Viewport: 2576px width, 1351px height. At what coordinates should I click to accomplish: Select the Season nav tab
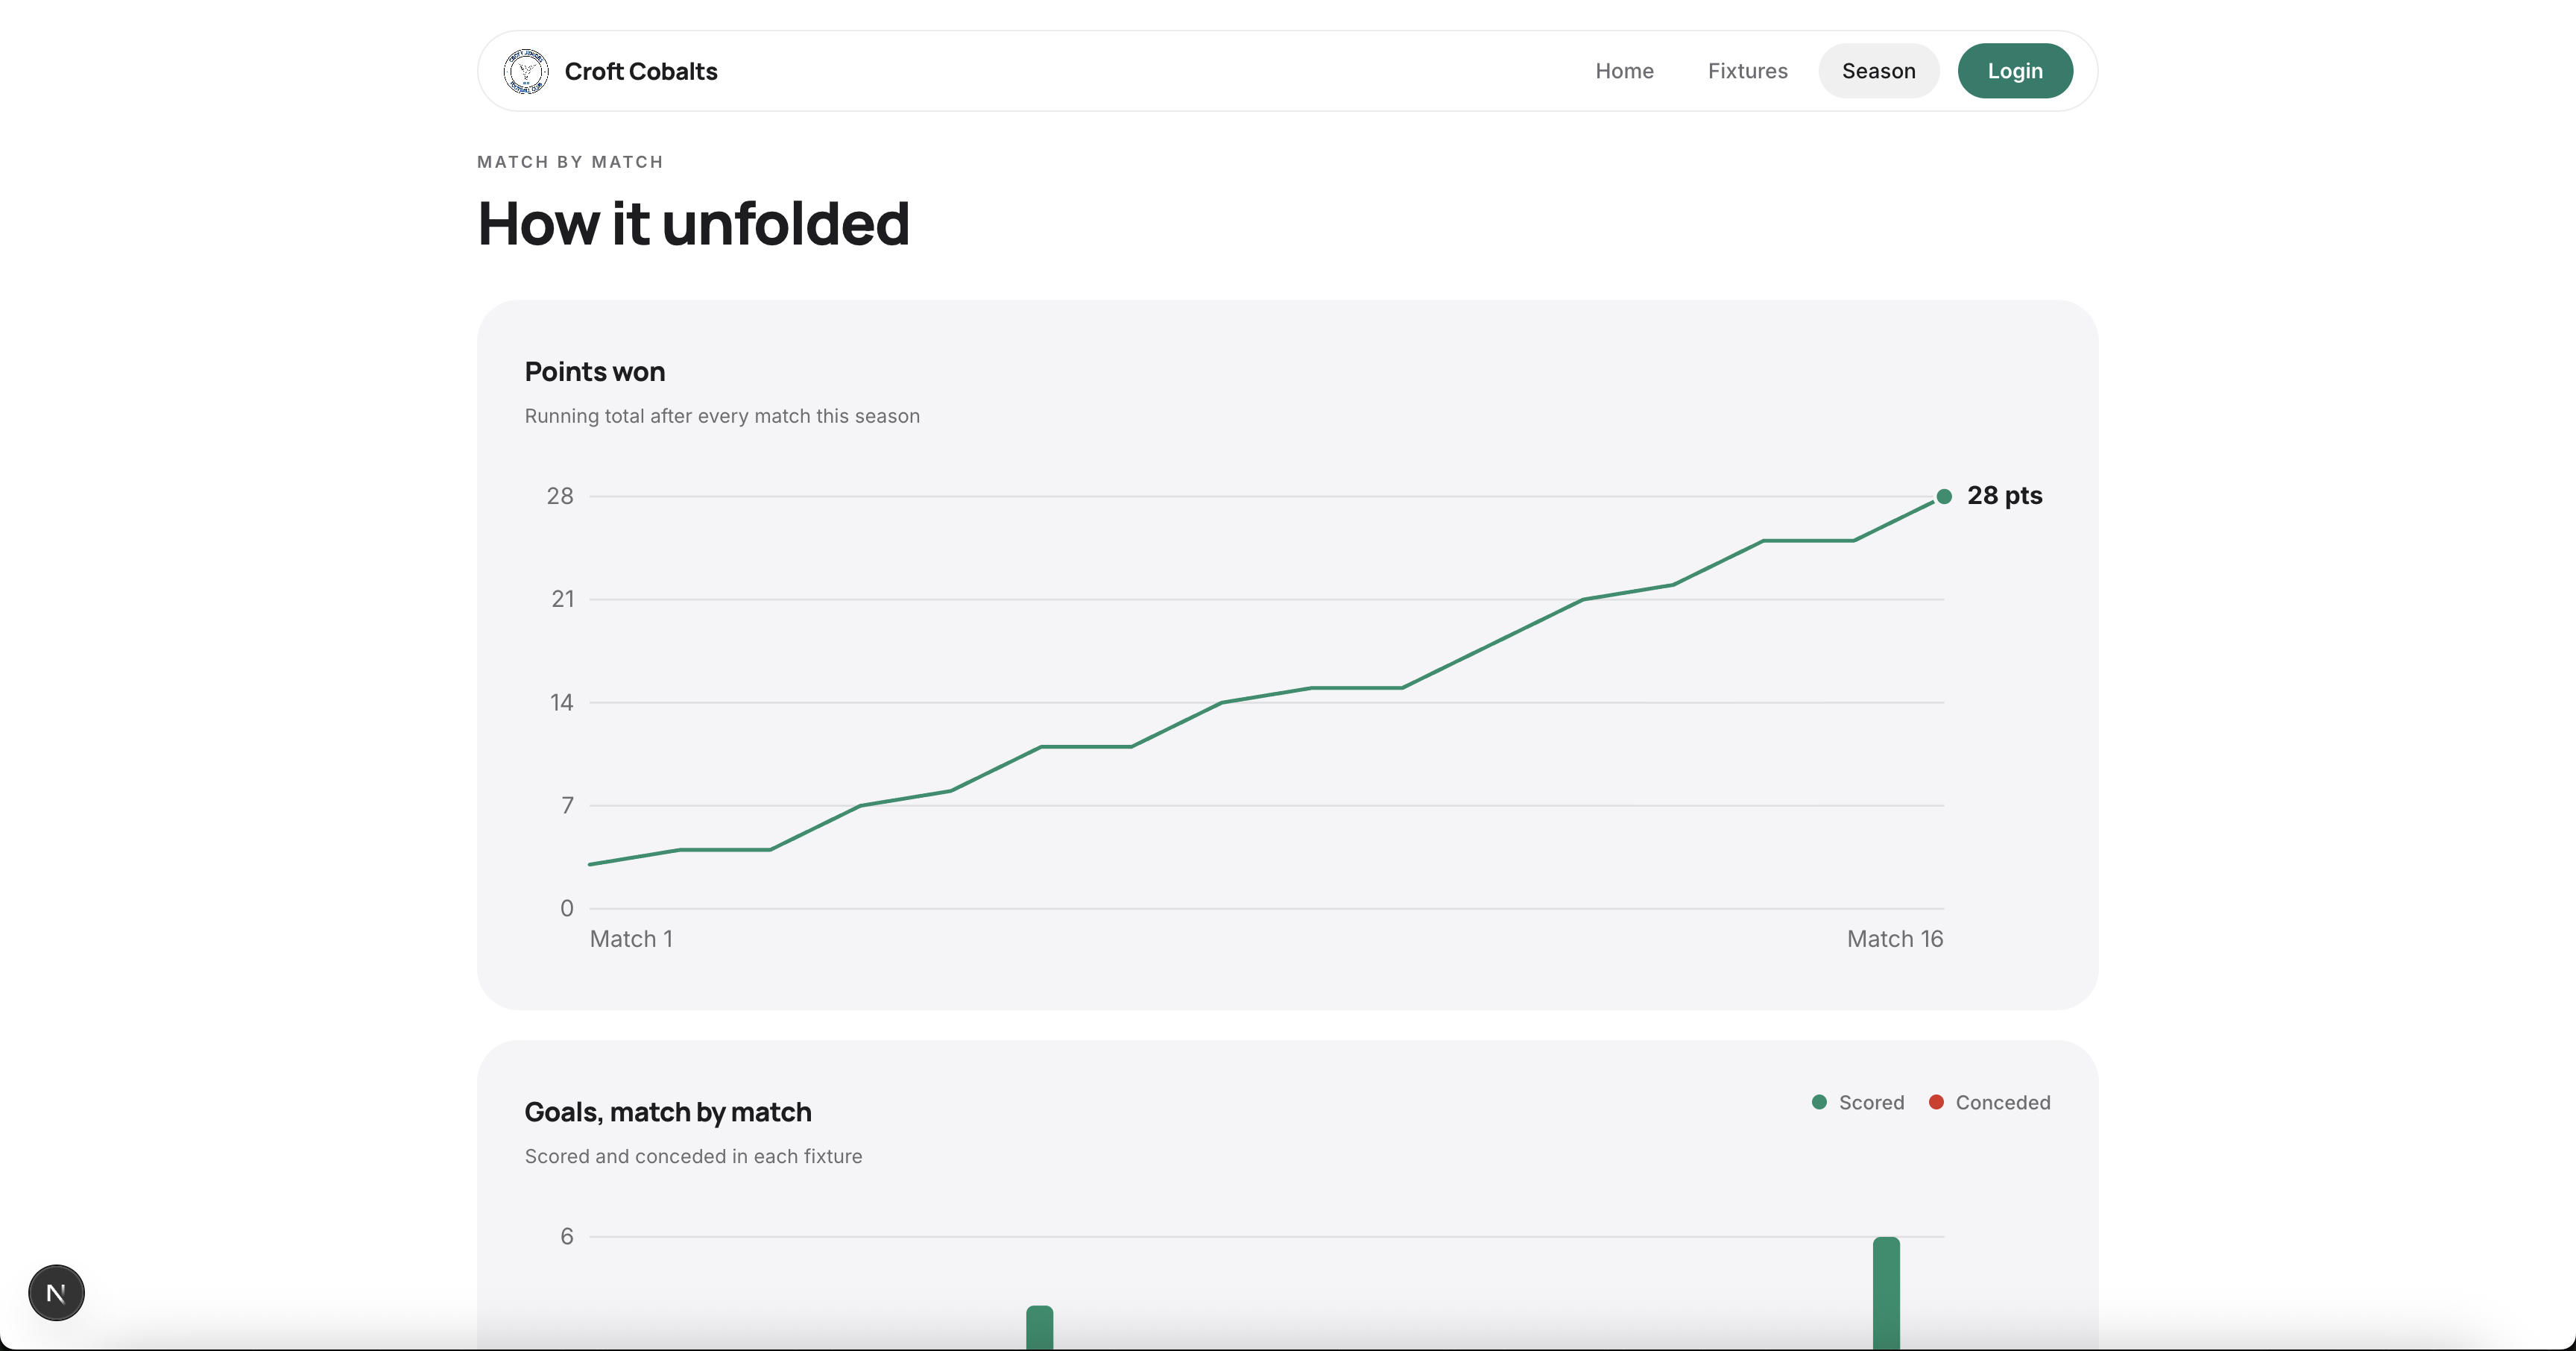click(x=1878, y=71)
